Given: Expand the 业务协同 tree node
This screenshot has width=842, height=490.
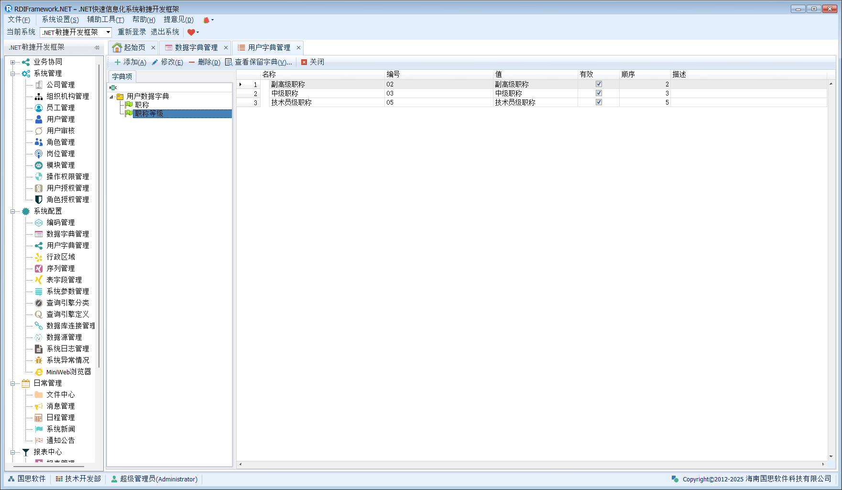Looking at the screenshot, I should point(13,62).
